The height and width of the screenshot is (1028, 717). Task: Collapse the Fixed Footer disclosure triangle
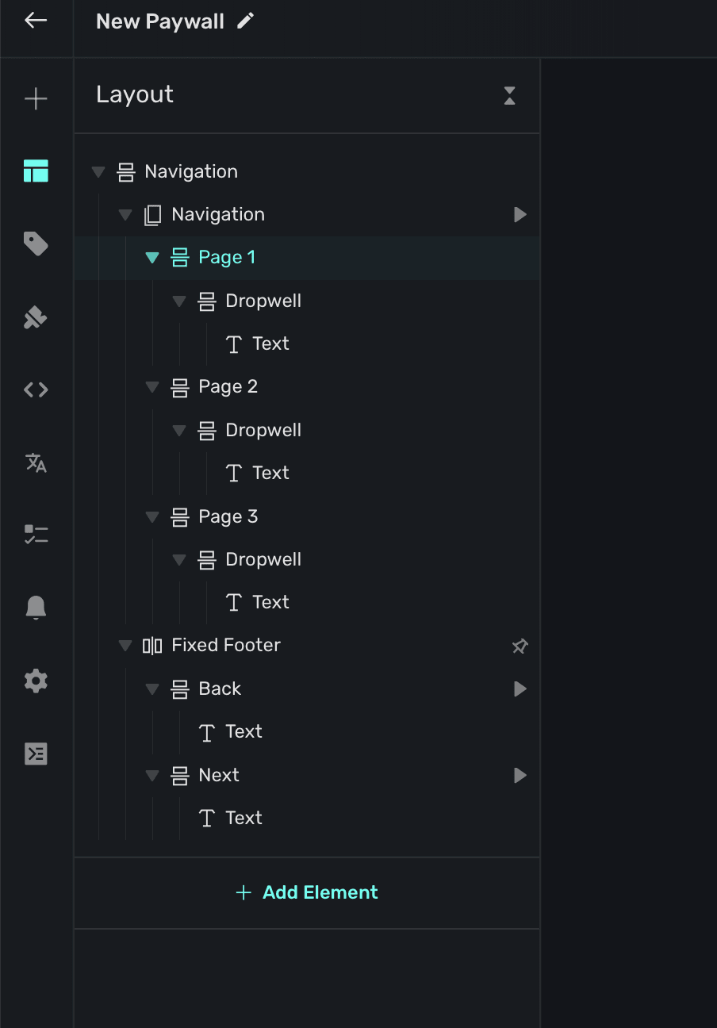(x=125, y=646)
